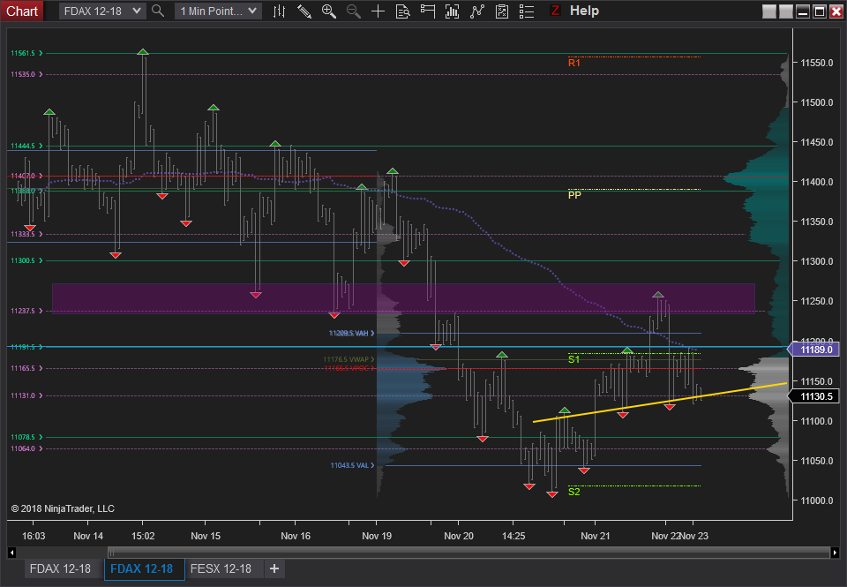Click the S1 pivot label
This screenshot has width=847, height=587.
coord(574,359)
